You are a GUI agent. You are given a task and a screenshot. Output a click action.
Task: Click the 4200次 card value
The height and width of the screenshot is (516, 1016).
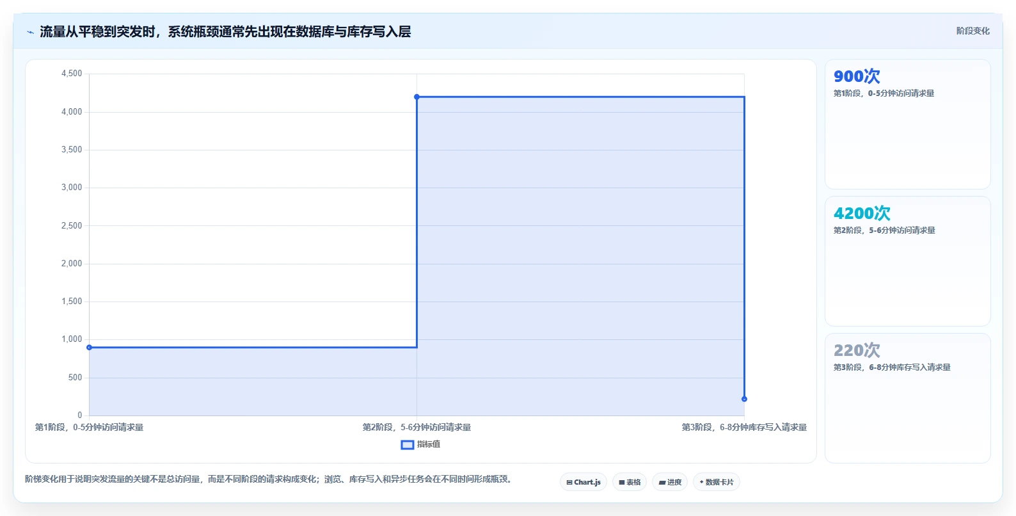(x=862, y=213)
